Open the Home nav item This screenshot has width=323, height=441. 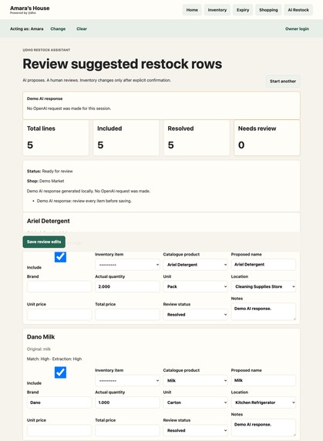click(x=192, y=10)
